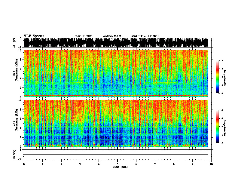Click time axis tick label "9"
Image resolution: width=238 pixels, height=184 pixels.
(192, 164)
